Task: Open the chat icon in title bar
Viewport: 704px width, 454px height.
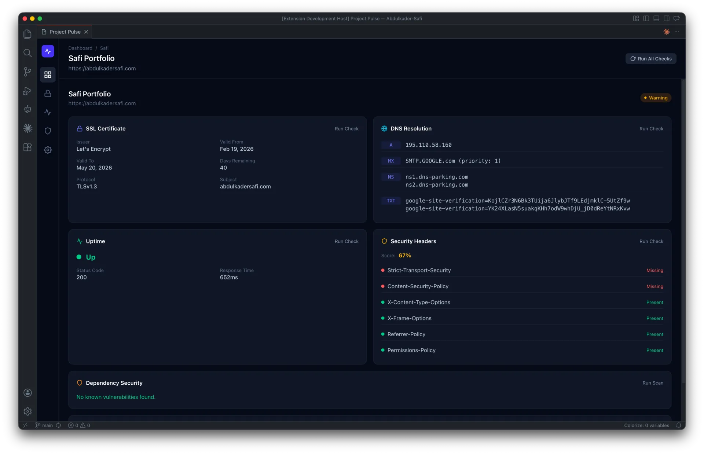Action: click(x=676, y=18)
